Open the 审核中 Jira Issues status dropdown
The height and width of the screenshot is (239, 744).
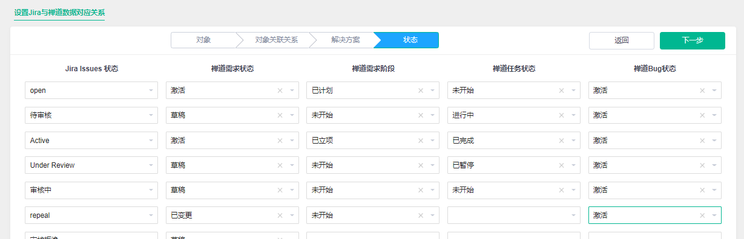[91, 190]
